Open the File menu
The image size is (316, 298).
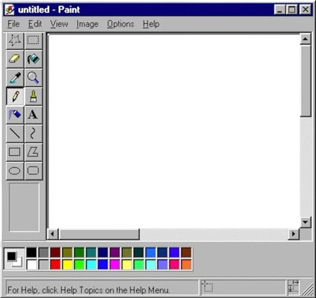pyautogui.click(x=13, y=24)
